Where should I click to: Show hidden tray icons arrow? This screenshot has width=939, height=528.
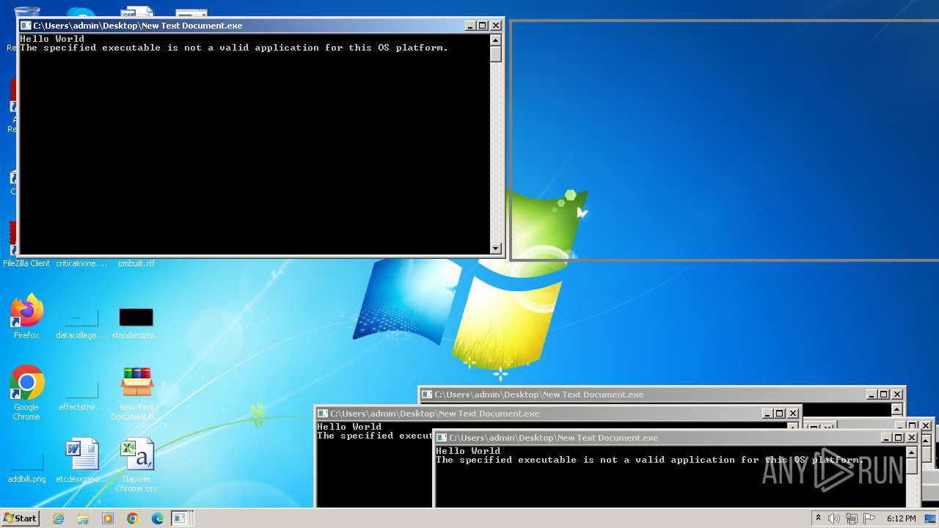coord(818,518)
